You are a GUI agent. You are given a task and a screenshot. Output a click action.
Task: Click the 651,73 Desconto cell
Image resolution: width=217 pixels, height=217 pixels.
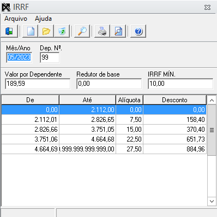174,139
